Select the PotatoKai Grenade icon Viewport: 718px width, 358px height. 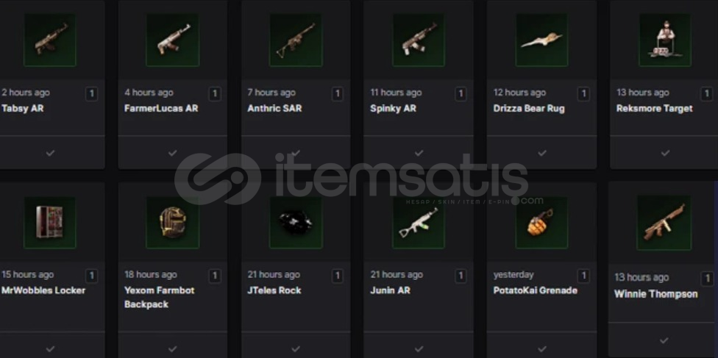[541, 223]
